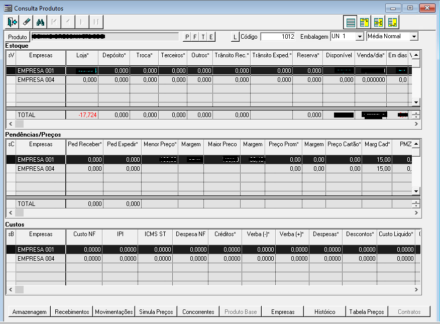Click Custos horizontal scroll right arrow
The height and width of the screenshot is (324, 440).
coord(416,289)
